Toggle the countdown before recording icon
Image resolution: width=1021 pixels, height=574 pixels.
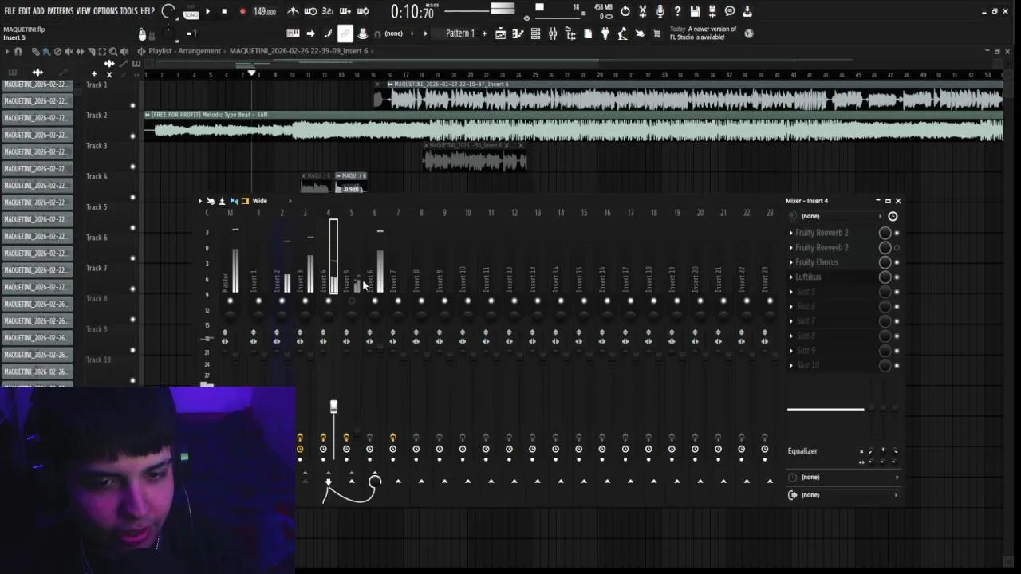click(x=328, y=11)
